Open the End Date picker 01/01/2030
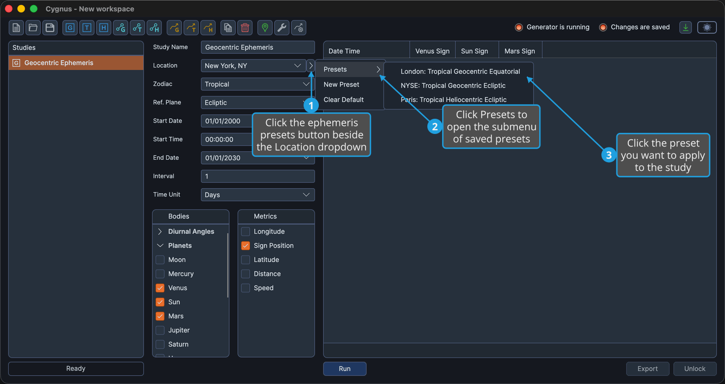725x384 pixels. 258,158
